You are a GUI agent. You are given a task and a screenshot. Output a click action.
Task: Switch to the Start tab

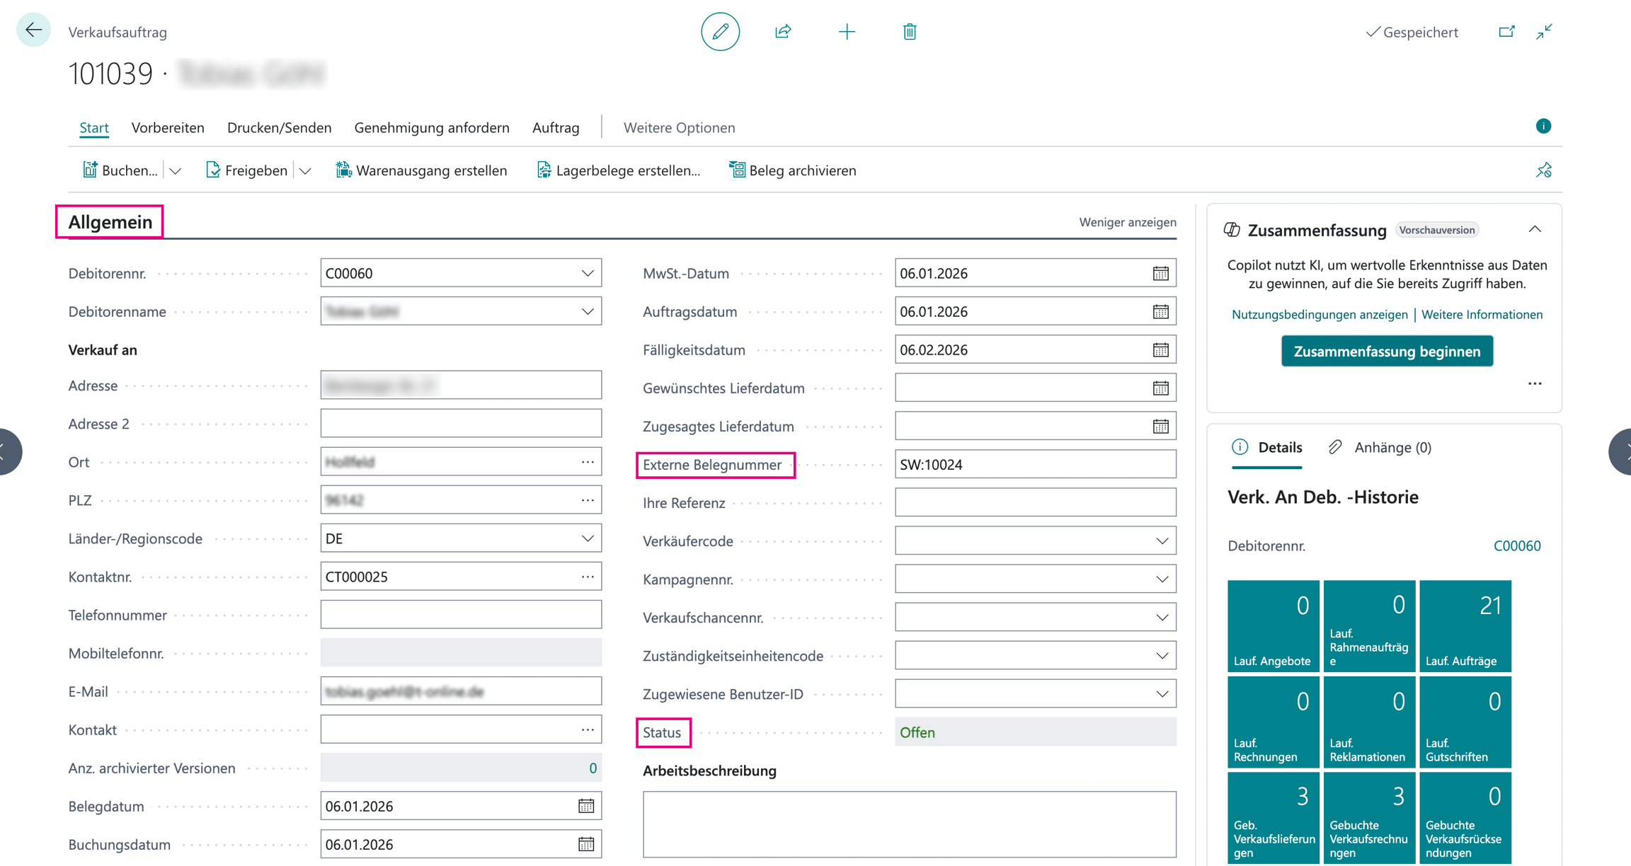click(x=94, y=127)
